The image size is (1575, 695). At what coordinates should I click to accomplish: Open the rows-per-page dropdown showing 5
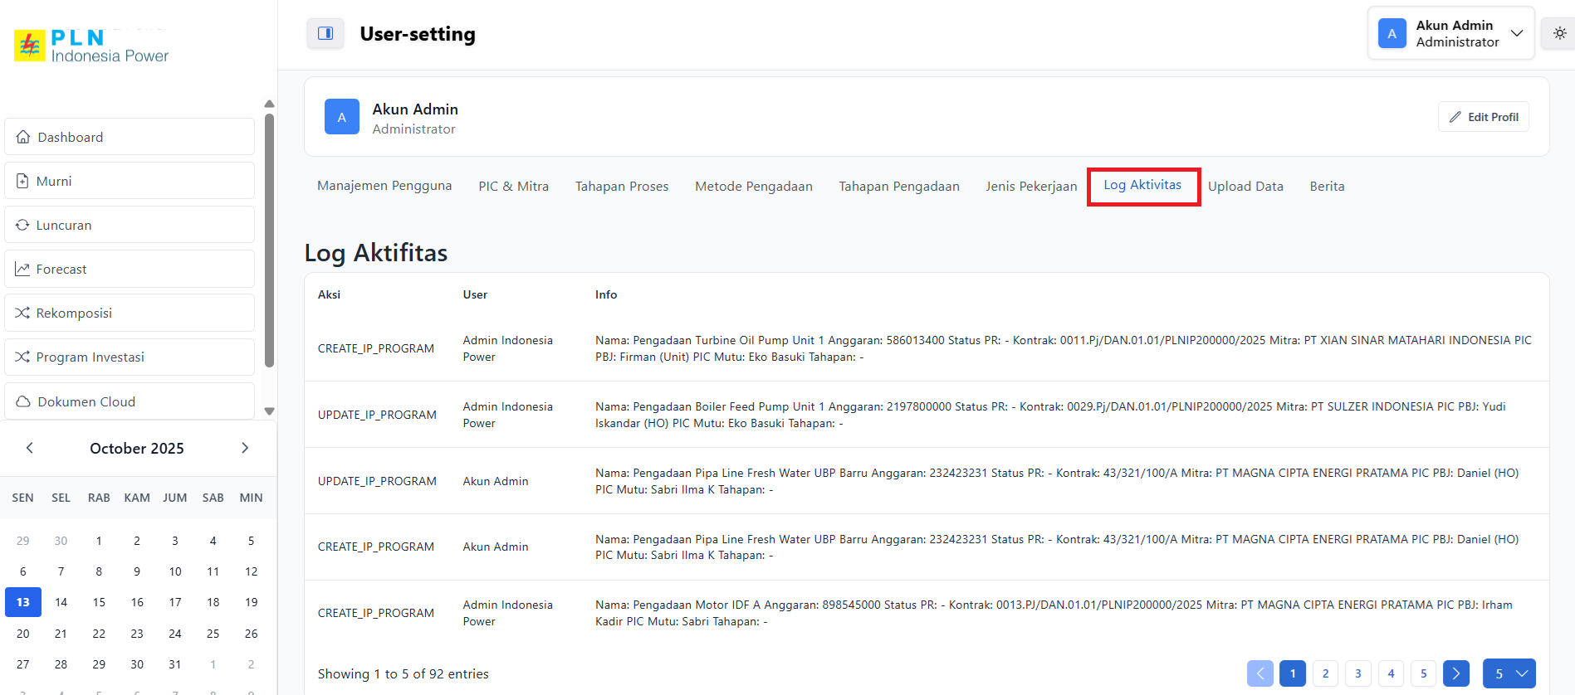pos(1509,673)
